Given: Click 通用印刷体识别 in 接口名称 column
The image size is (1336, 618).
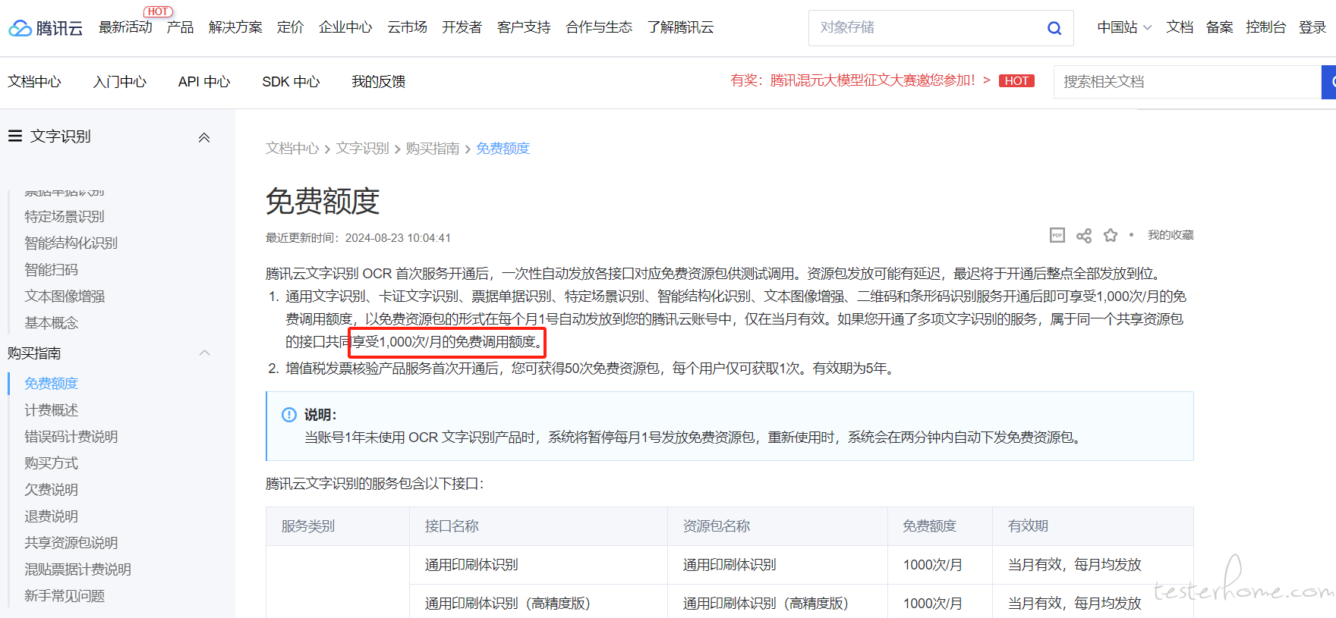Looking at the screenshot, I should point(471,565).
